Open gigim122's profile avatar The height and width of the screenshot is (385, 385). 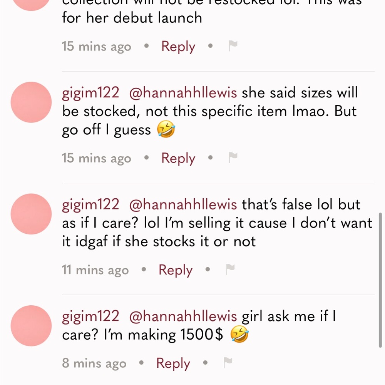31,102
